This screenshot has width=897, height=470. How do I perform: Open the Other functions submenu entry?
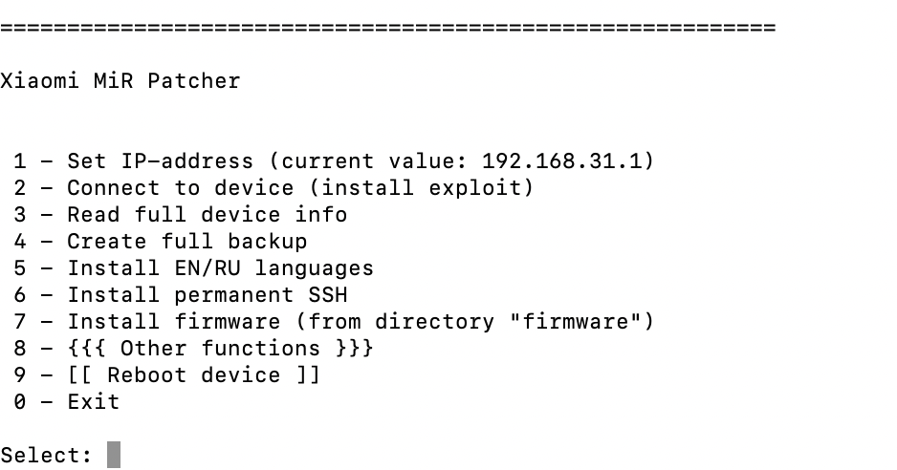pyautogui.click(x=220, y=349)
